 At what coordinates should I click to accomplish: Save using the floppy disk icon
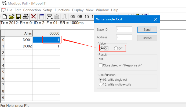coord(19,17)
